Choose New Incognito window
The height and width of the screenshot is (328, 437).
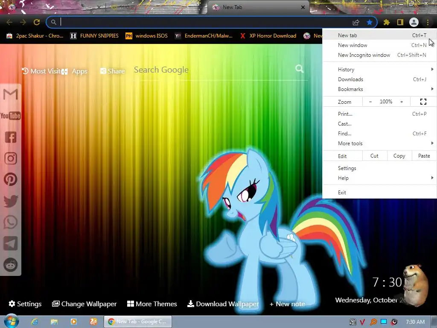point(379,55)
